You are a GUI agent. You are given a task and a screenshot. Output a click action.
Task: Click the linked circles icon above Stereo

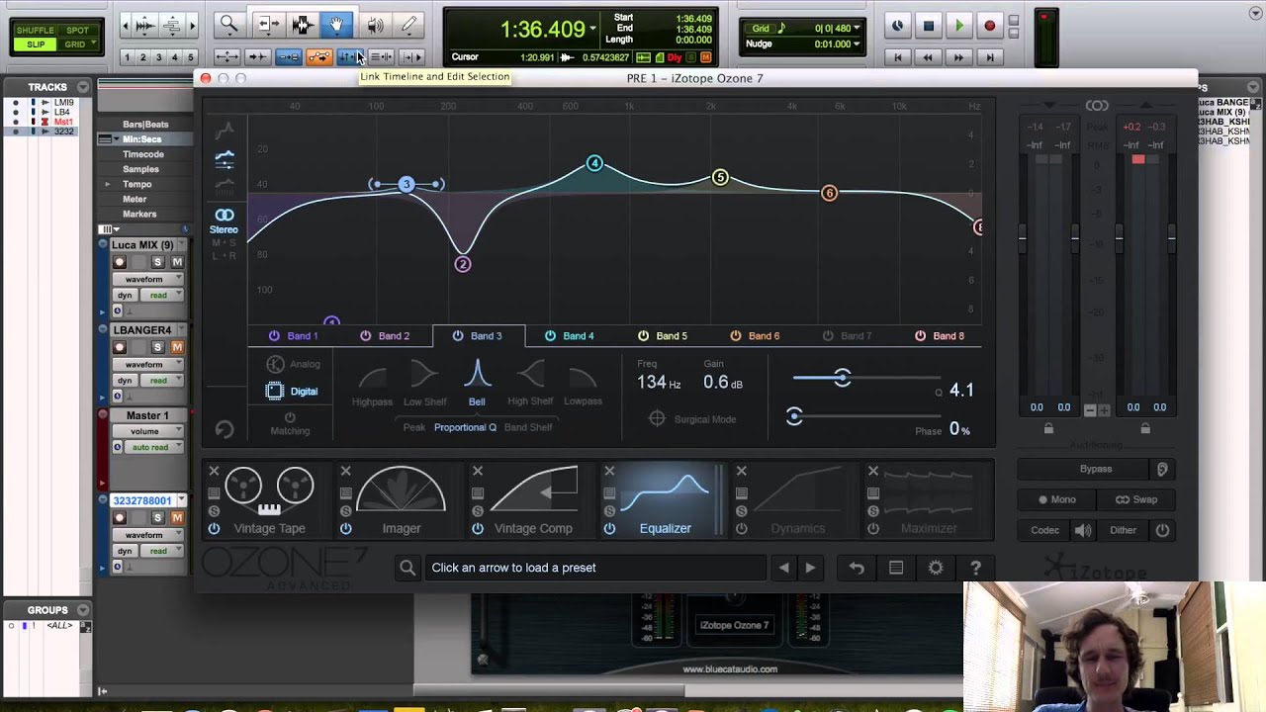pos(225,215)
